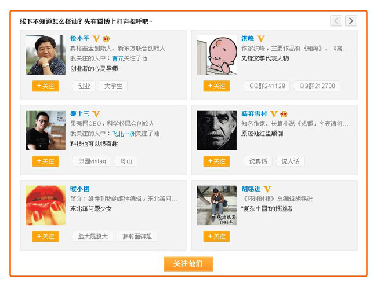Select the 创业 tag

click(x=85, y=86)
